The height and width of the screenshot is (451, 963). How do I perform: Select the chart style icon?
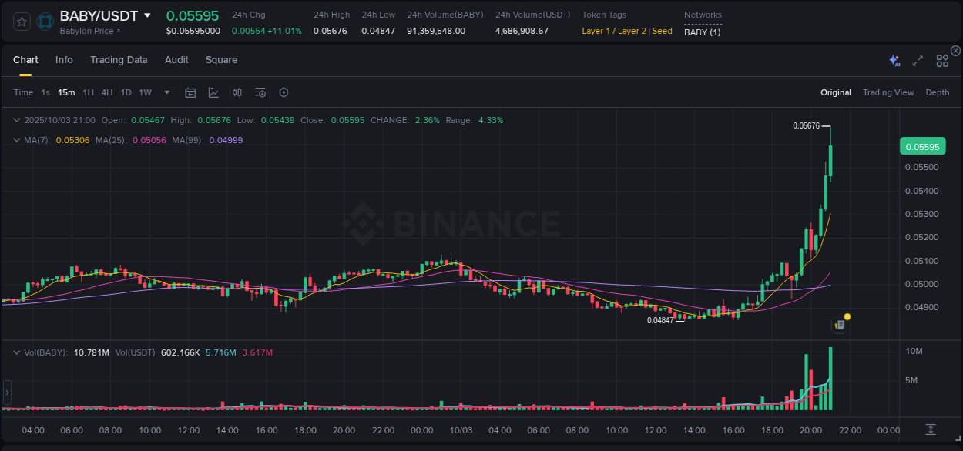click(213, 92)
